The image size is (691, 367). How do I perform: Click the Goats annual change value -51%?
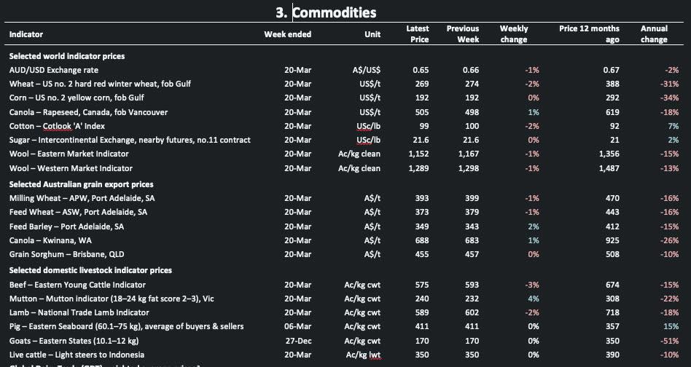668,340
